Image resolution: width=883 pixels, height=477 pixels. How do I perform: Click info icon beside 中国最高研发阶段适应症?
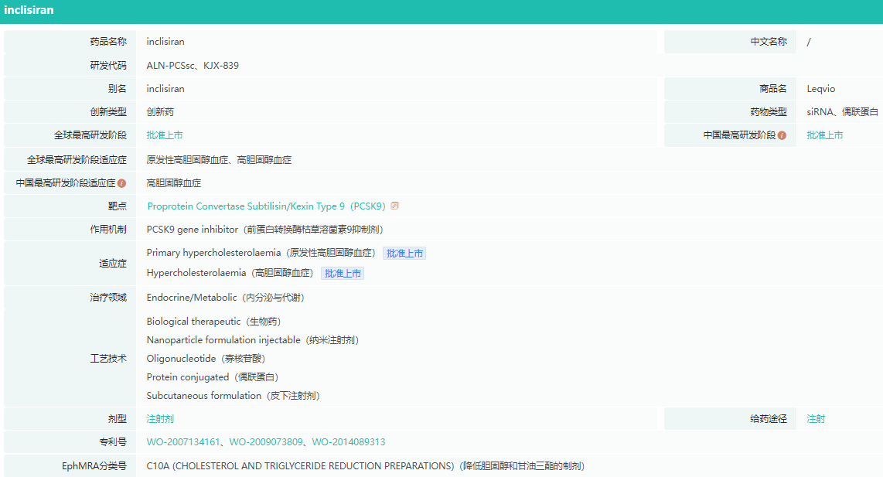click(121, 183)
